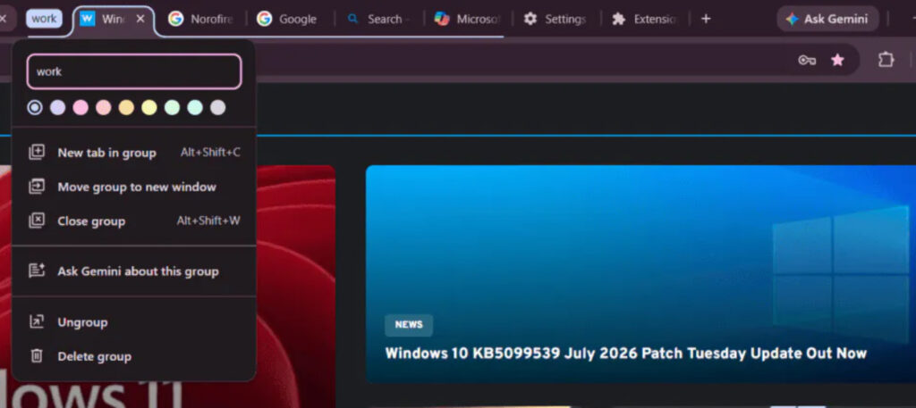This screenshot has width=916, height=408.
Task: Switch to the Norofire tab
Action: [200, 20]
